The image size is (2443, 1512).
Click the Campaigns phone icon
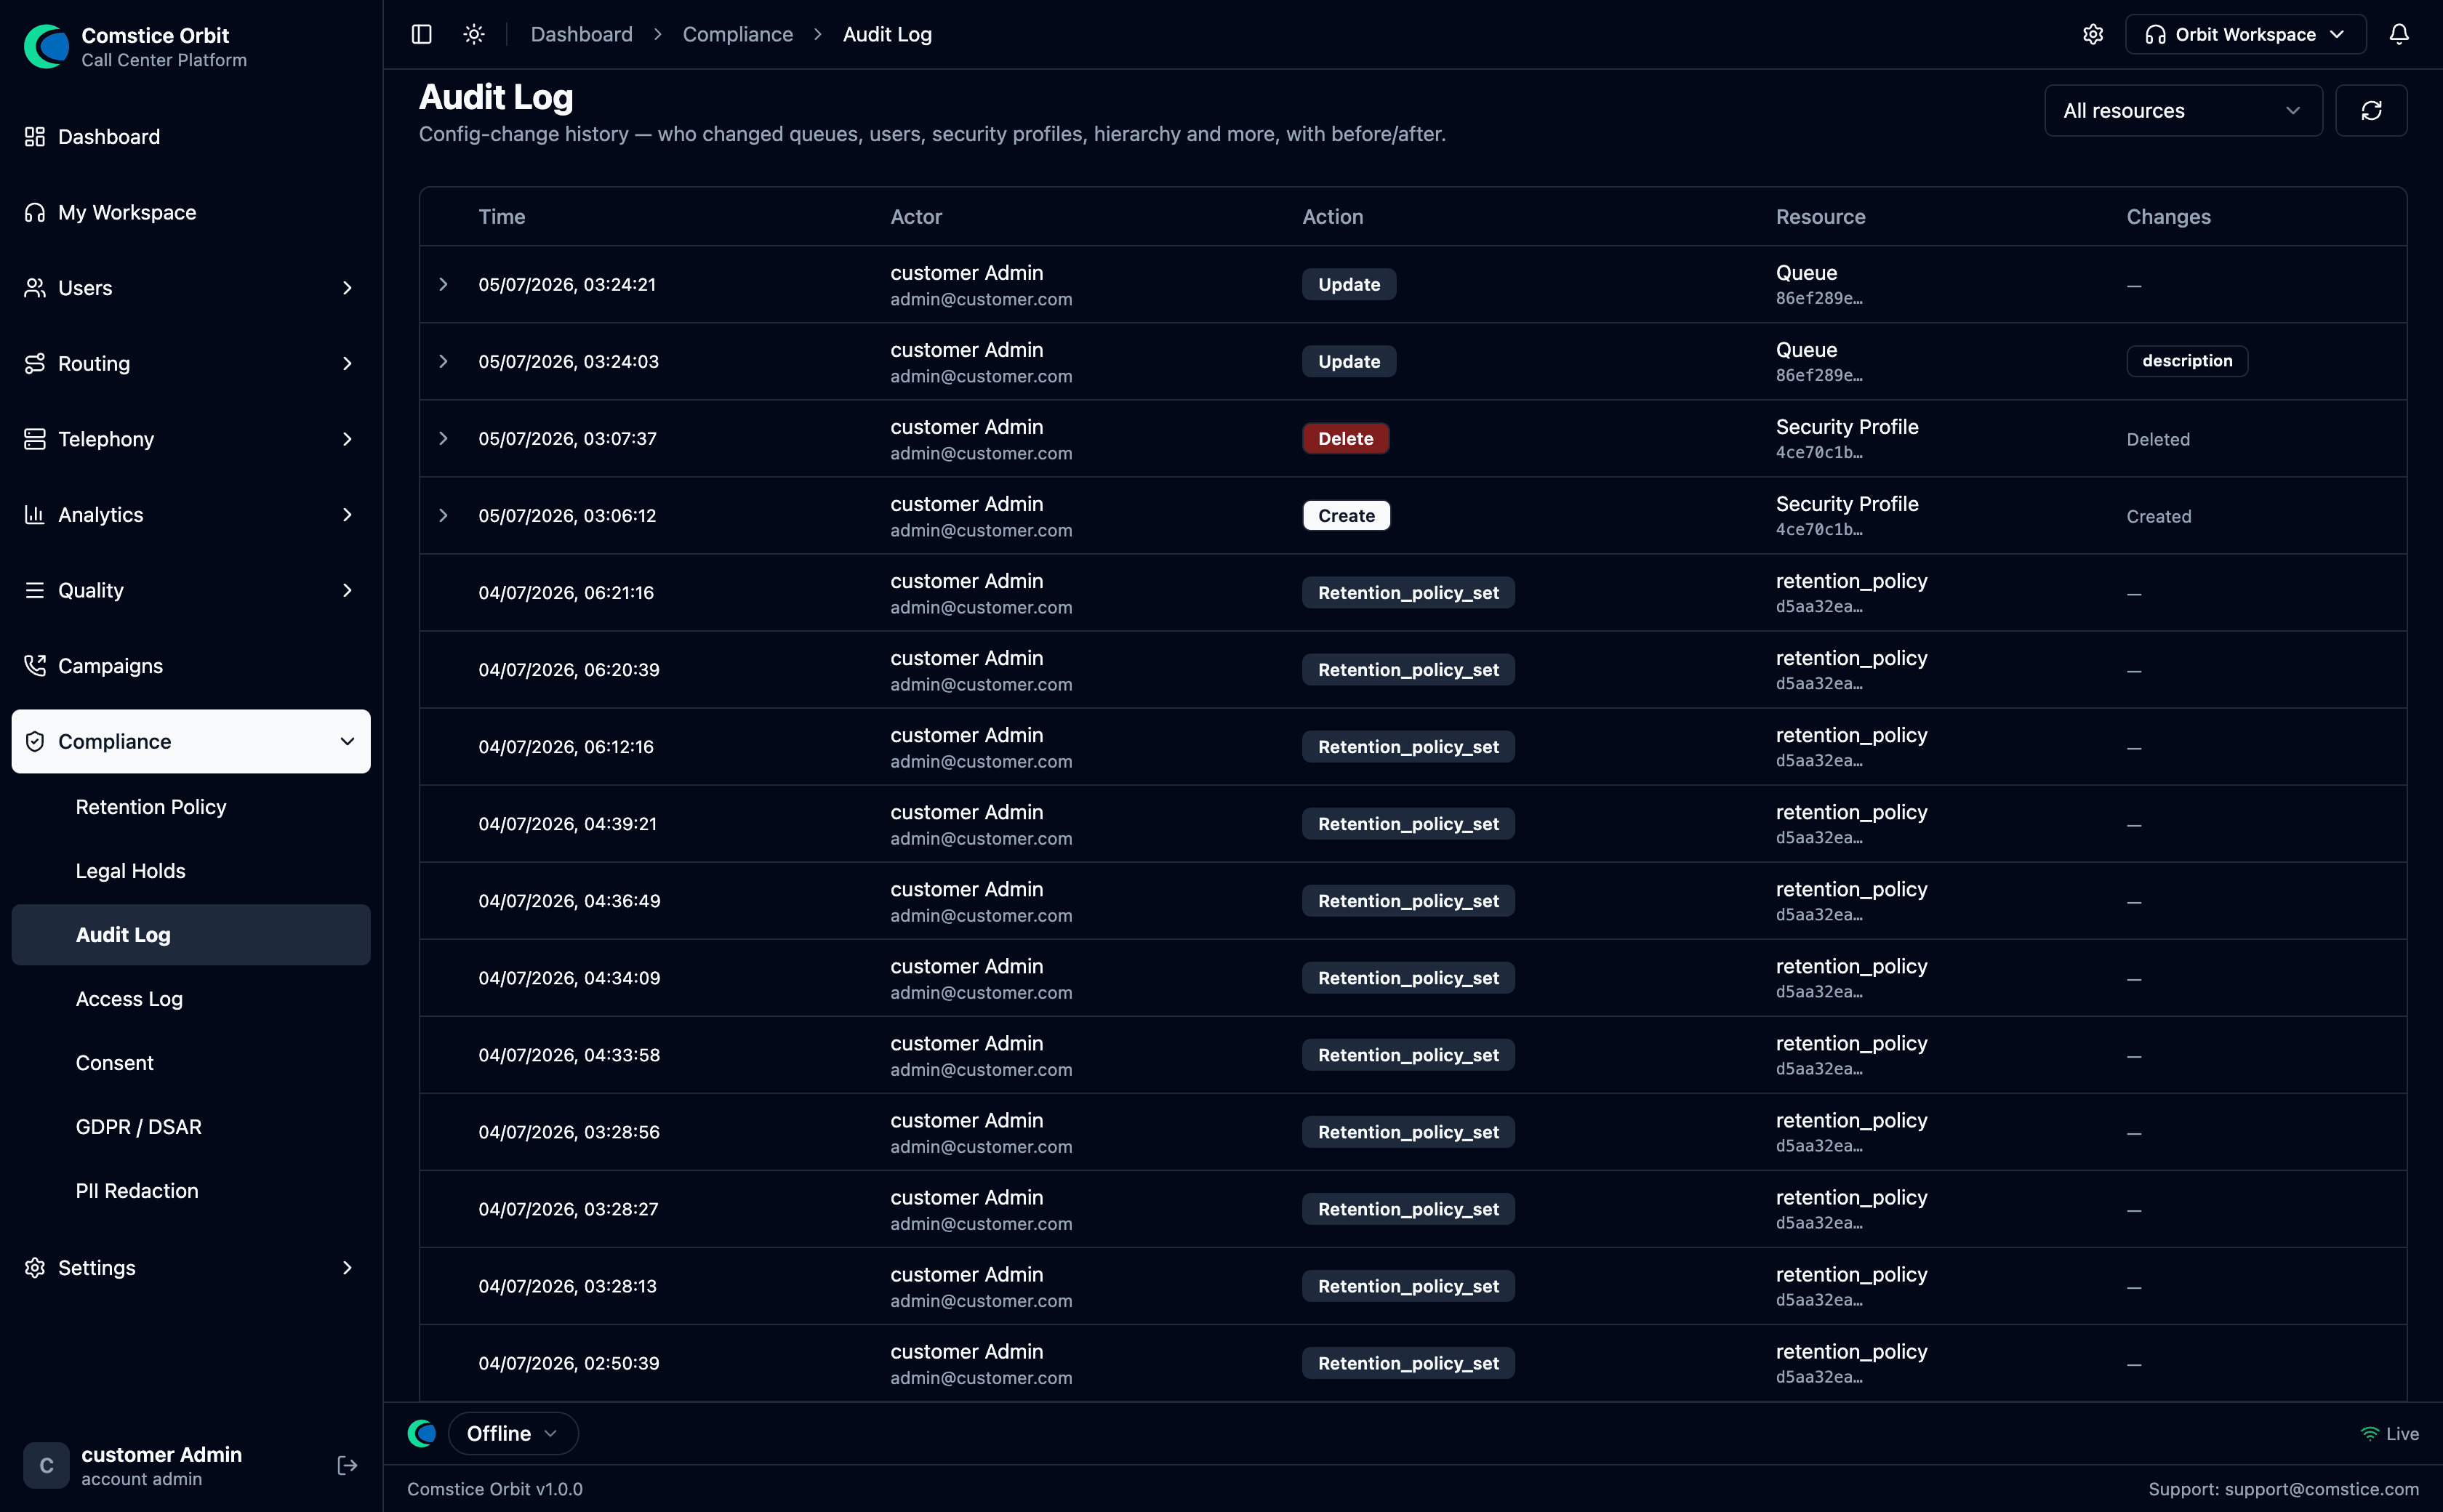[x=35, y=665]
